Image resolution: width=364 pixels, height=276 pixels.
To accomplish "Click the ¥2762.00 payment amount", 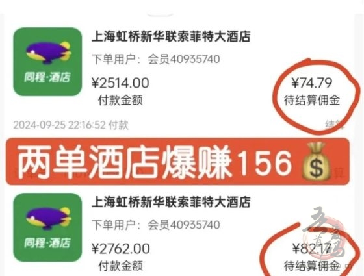I will tap(121, 249).
